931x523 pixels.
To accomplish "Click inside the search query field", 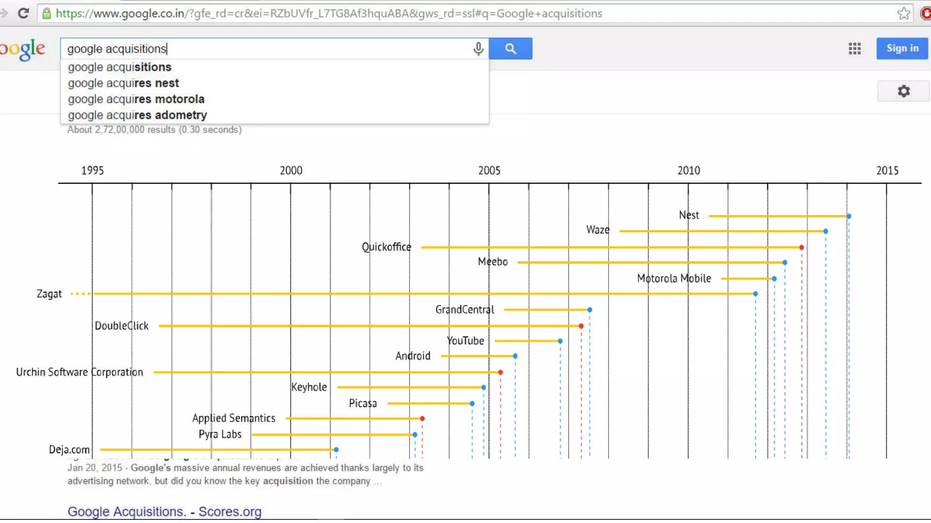I will coord(273,49).
